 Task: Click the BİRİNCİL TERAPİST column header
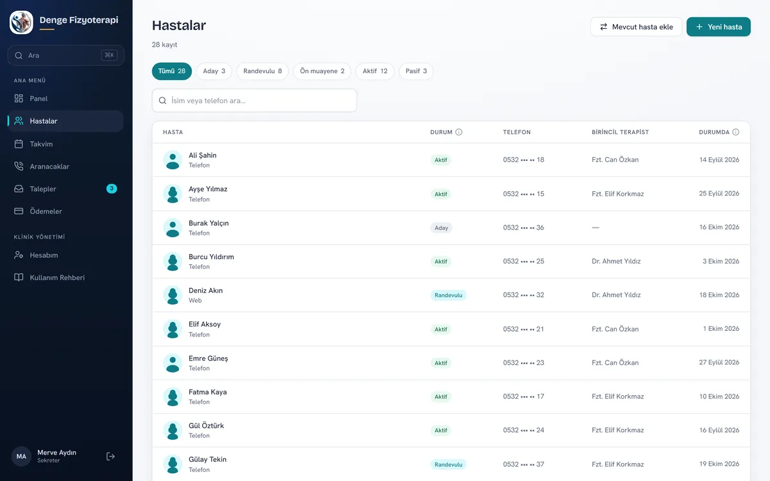pyautogui.click(x=620, y=132)
